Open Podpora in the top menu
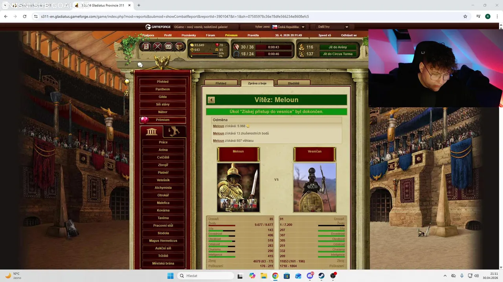Image resolution: width=503 pixels, height=282 pixels. (x=148, y=35)
